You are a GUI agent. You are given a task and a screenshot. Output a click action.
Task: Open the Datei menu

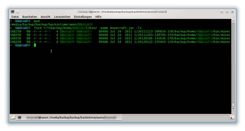pos(15,17)
